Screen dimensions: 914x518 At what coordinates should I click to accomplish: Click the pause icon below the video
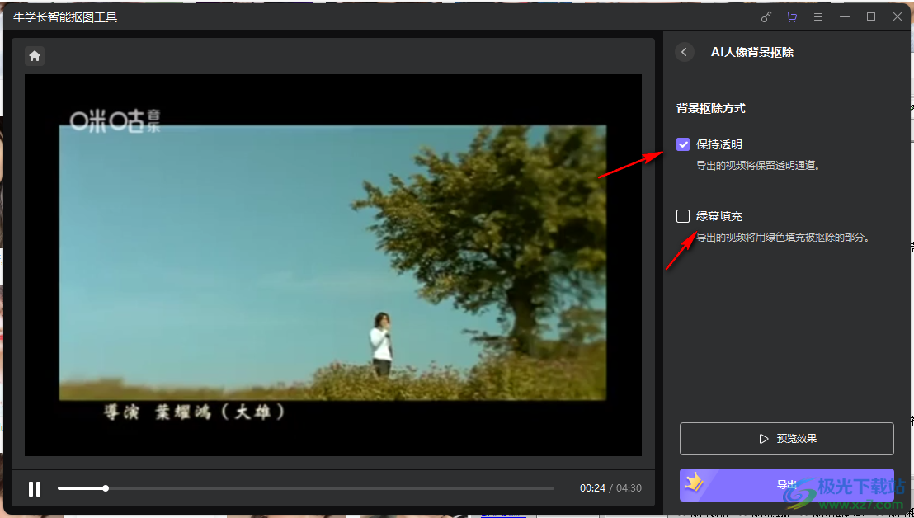(x=35, y=488)
